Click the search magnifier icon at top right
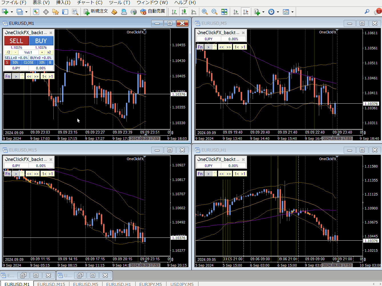Screen dimensions: 382x286 [367, 12]
